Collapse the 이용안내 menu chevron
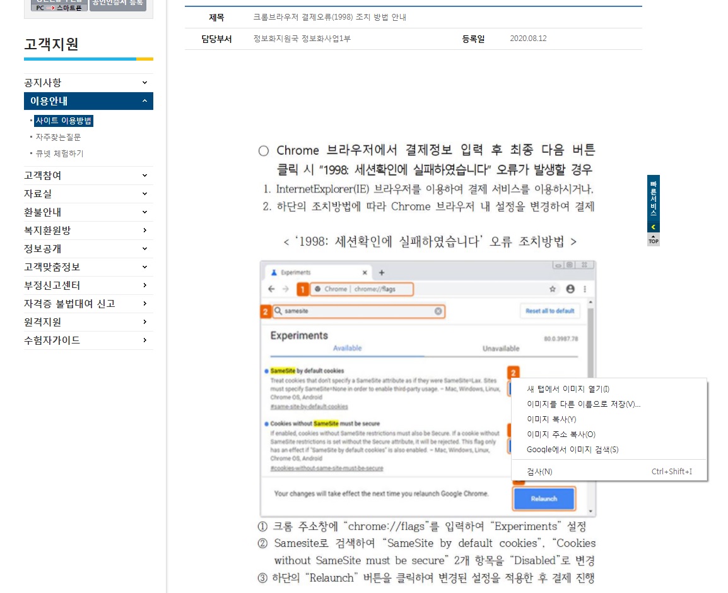Image resolution: width=728 pixels, height=593 pixels. [145, 101]
